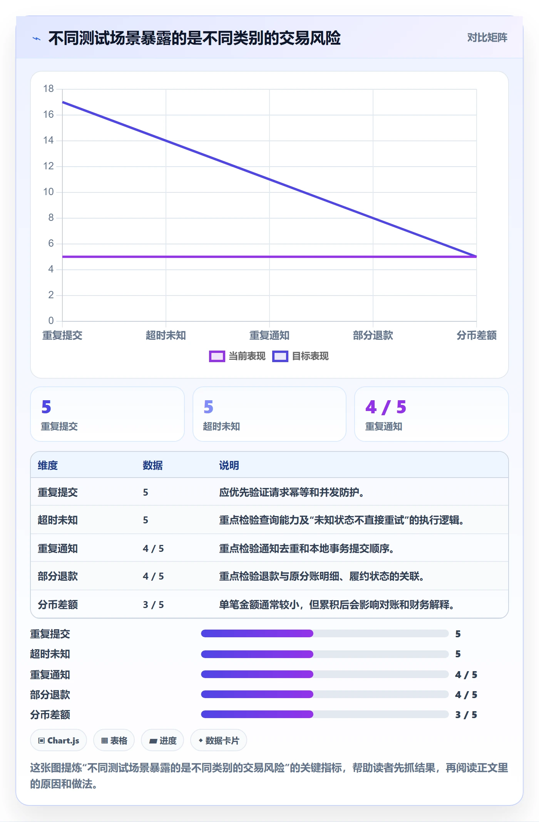Click the 维度 column header

tap(48, 465)
